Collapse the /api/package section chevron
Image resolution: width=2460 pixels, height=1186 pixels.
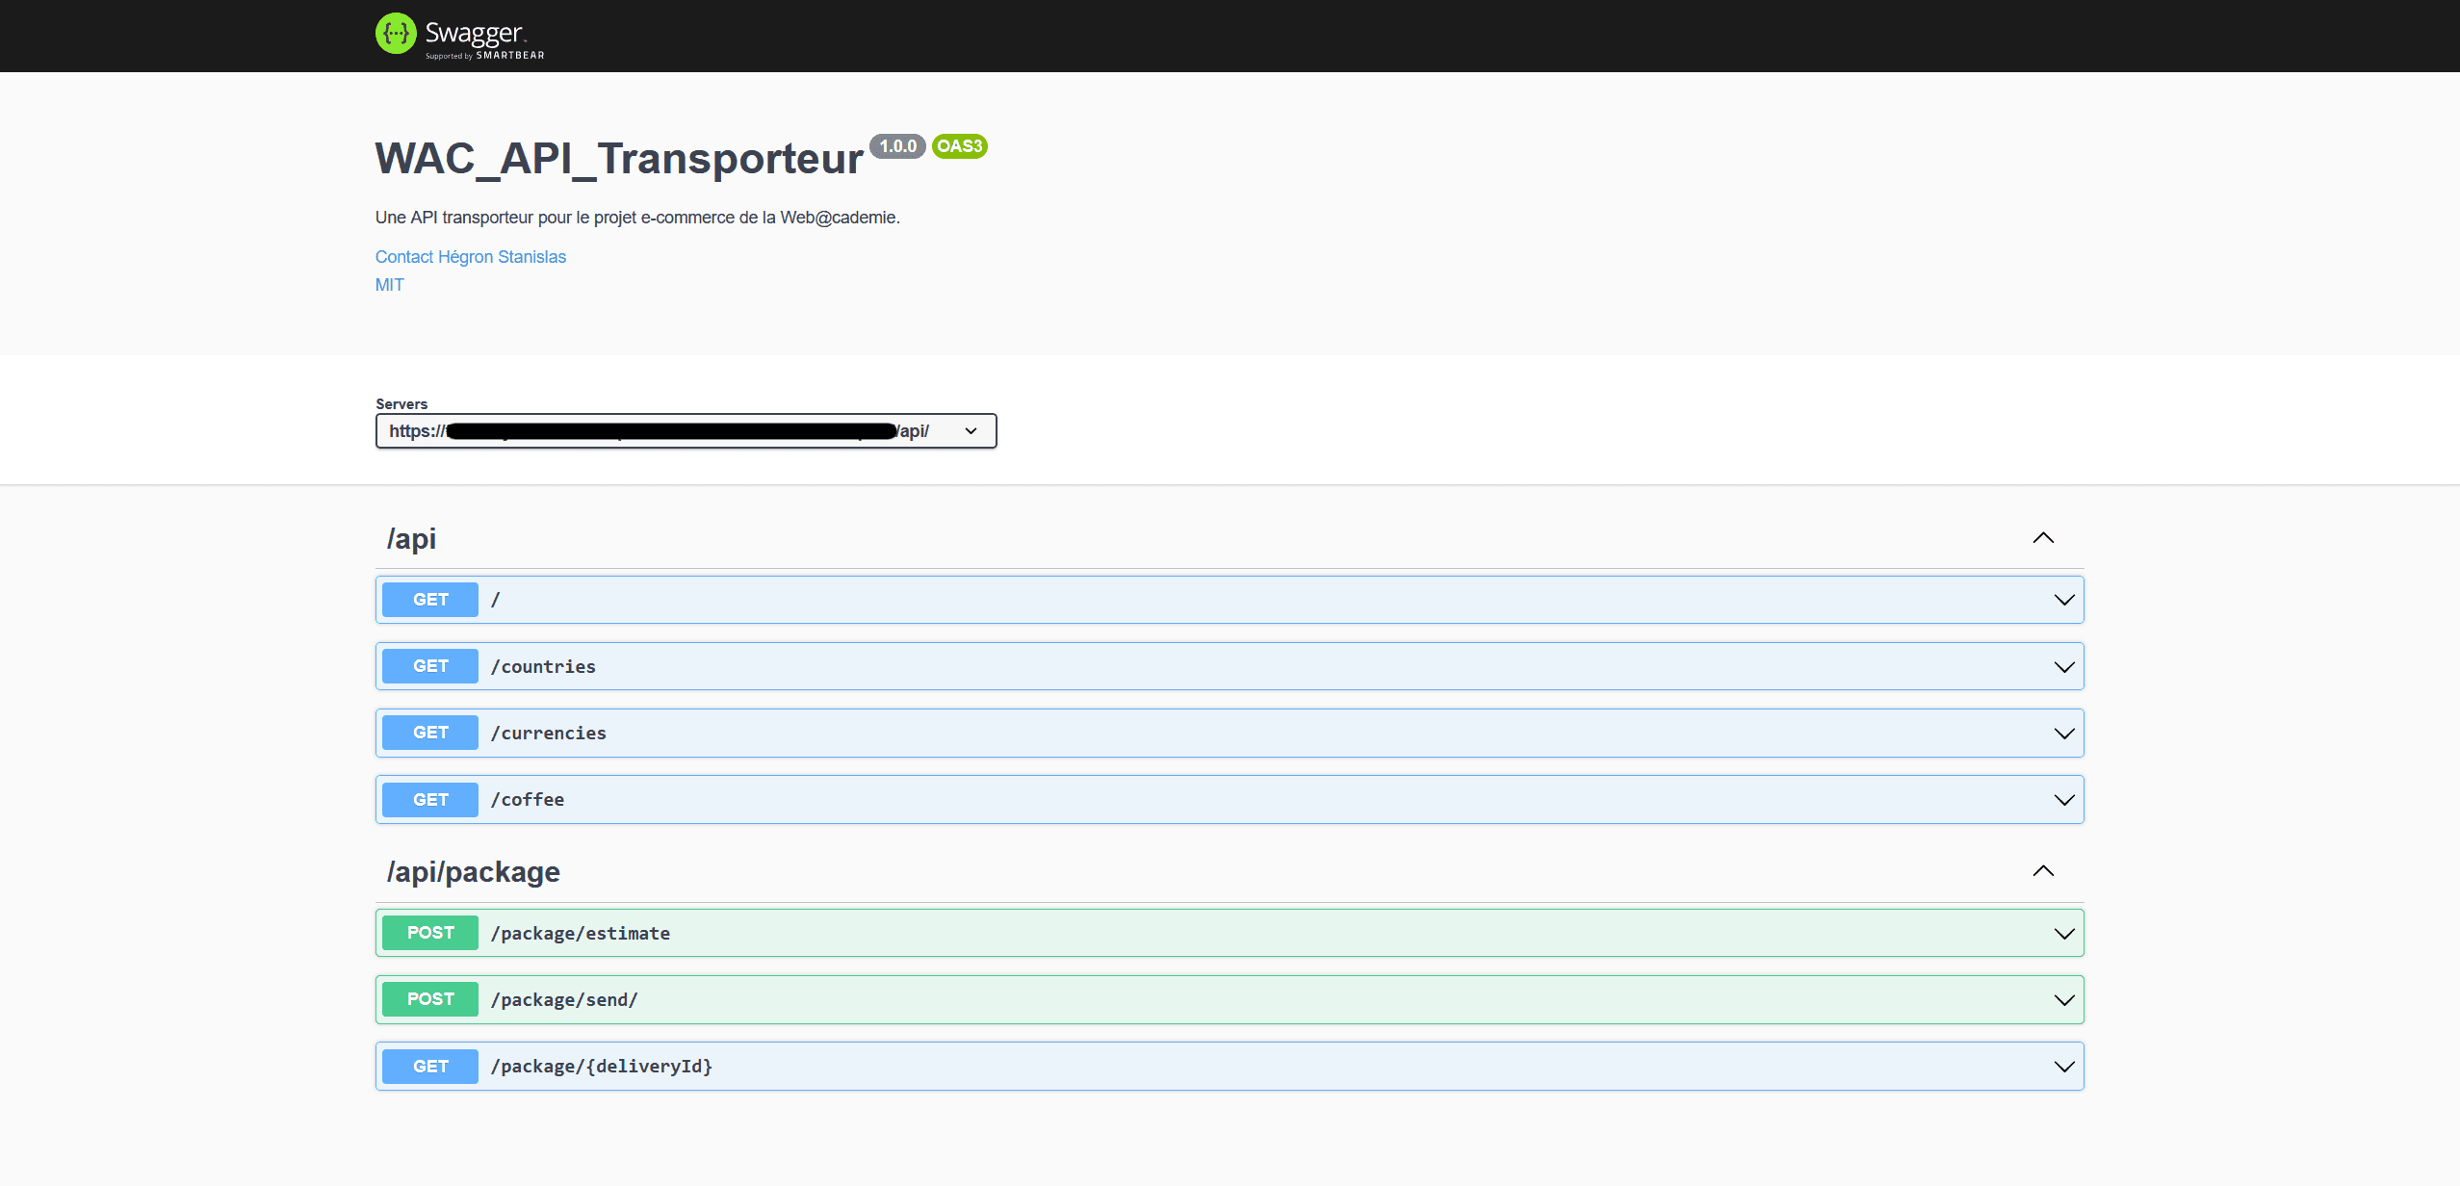[2043, 871]
